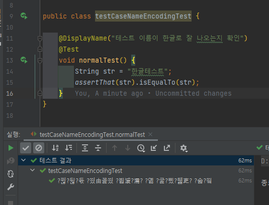The height and width of the screenshot is (205, 269).
Task: Click the normalTest method name
Action: (99, 60)
